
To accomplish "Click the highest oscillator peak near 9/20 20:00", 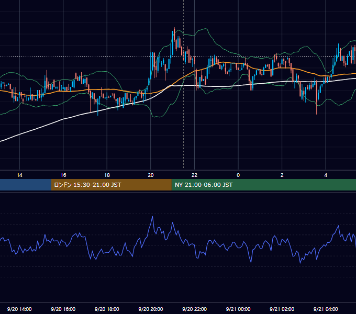I will pos(152,217).
